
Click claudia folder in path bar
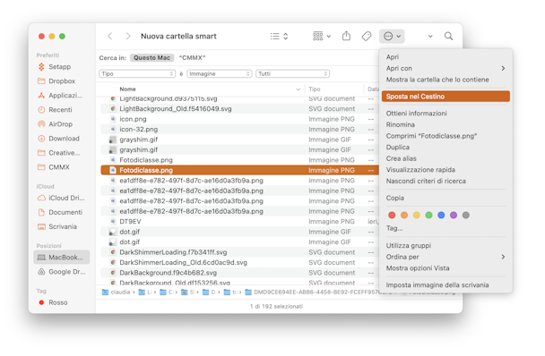coord(117,292)
